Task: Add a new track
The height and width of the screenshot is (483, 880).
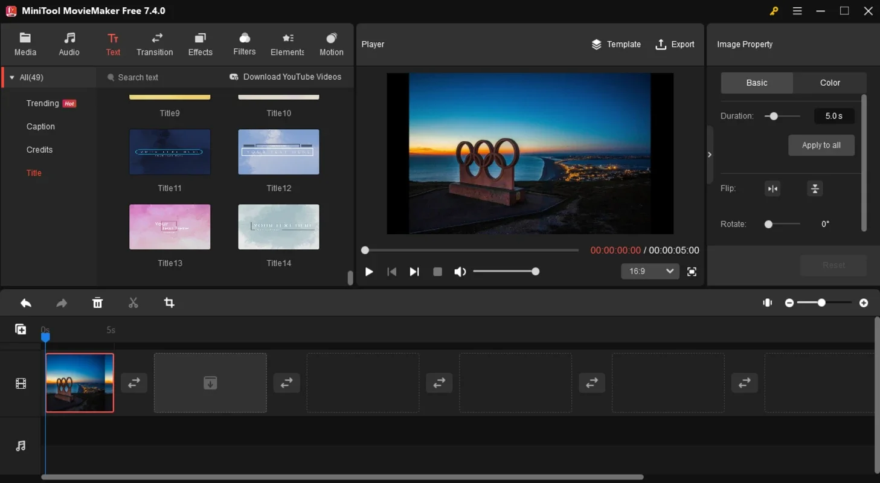Action: (21, 329)
